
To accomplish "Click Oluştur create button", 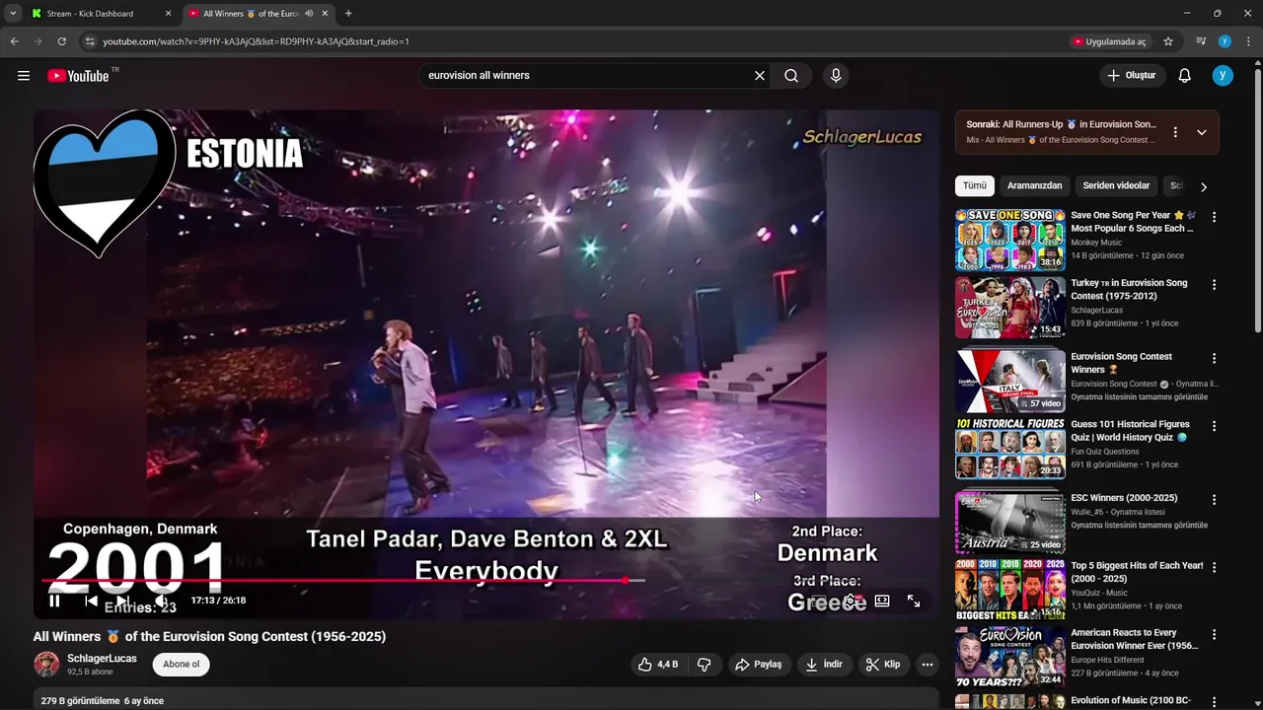I will coord(1133,76).
